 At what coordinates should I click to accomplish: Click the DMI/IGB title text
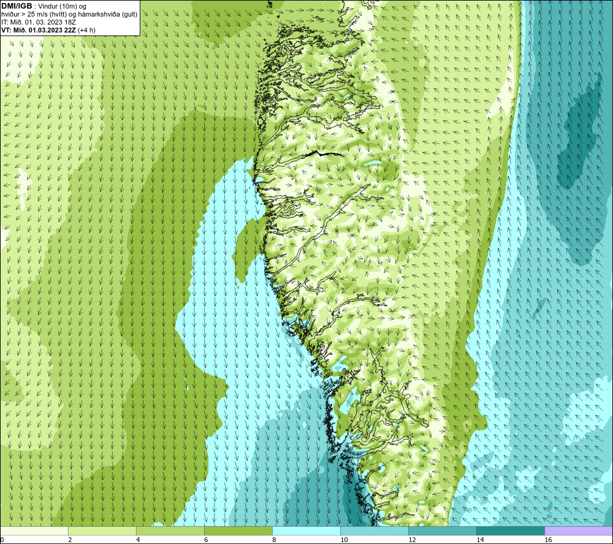click(17, 6)
